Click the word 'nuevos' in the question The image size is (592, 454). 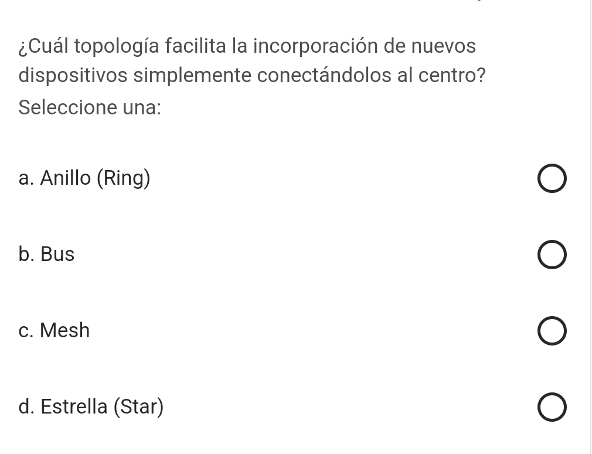[x=443, y=47]
